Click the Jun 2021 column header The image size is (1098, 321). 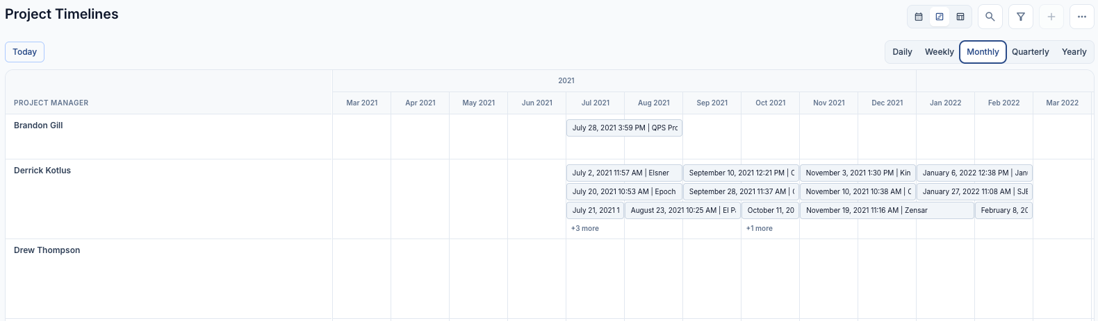click(x=537, y=103)
